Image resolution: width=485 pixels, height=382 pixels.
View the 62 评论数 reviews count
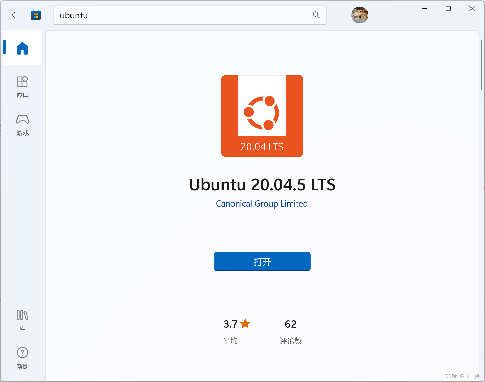point(290,324)
